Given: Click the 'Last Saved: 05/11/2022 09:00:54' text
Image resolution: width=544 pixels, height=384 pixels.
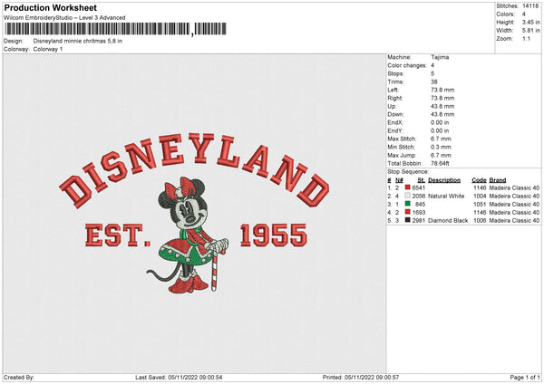Looking at the screenshot, I should pyautogui.click(x=179, y=377).
